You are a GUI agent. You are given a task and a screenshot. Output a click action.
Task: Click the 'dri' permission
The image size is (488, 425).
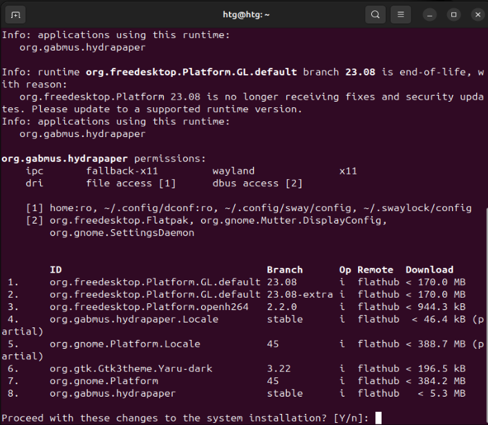[x=35, y=183]
